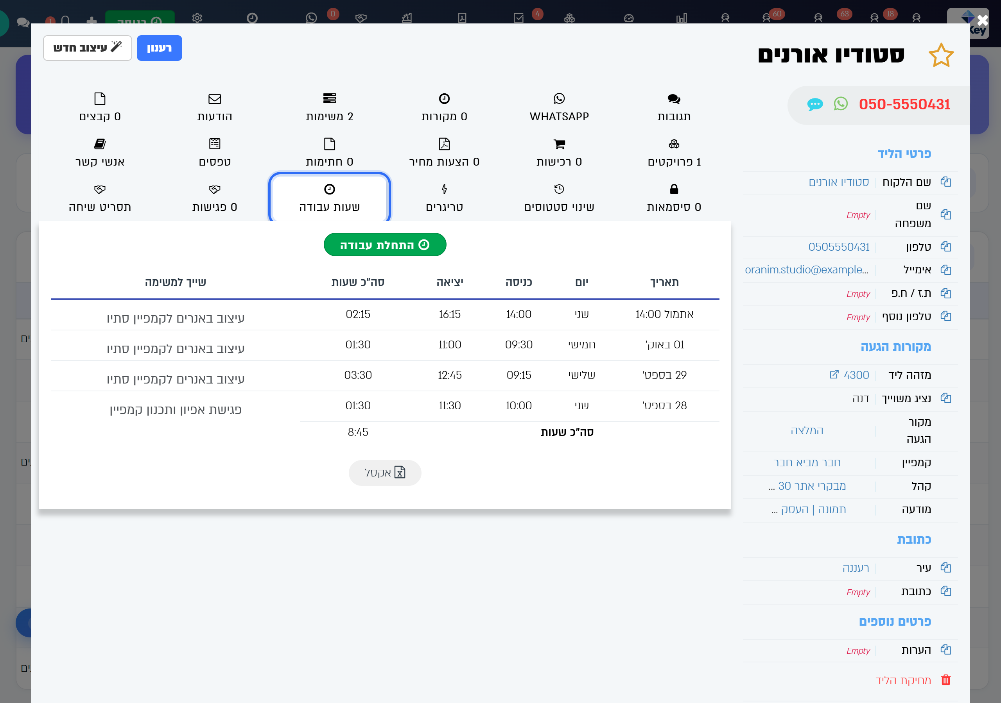Open the WHATSAPP tab

(x=559, y=107)
